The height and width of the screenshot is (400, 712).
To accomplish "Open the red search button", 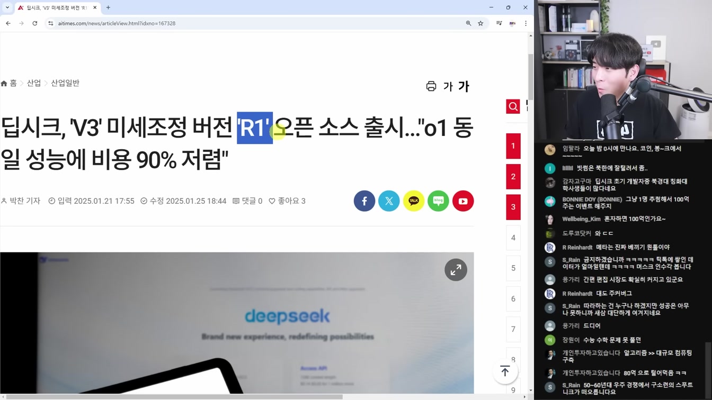I will 513,106.
